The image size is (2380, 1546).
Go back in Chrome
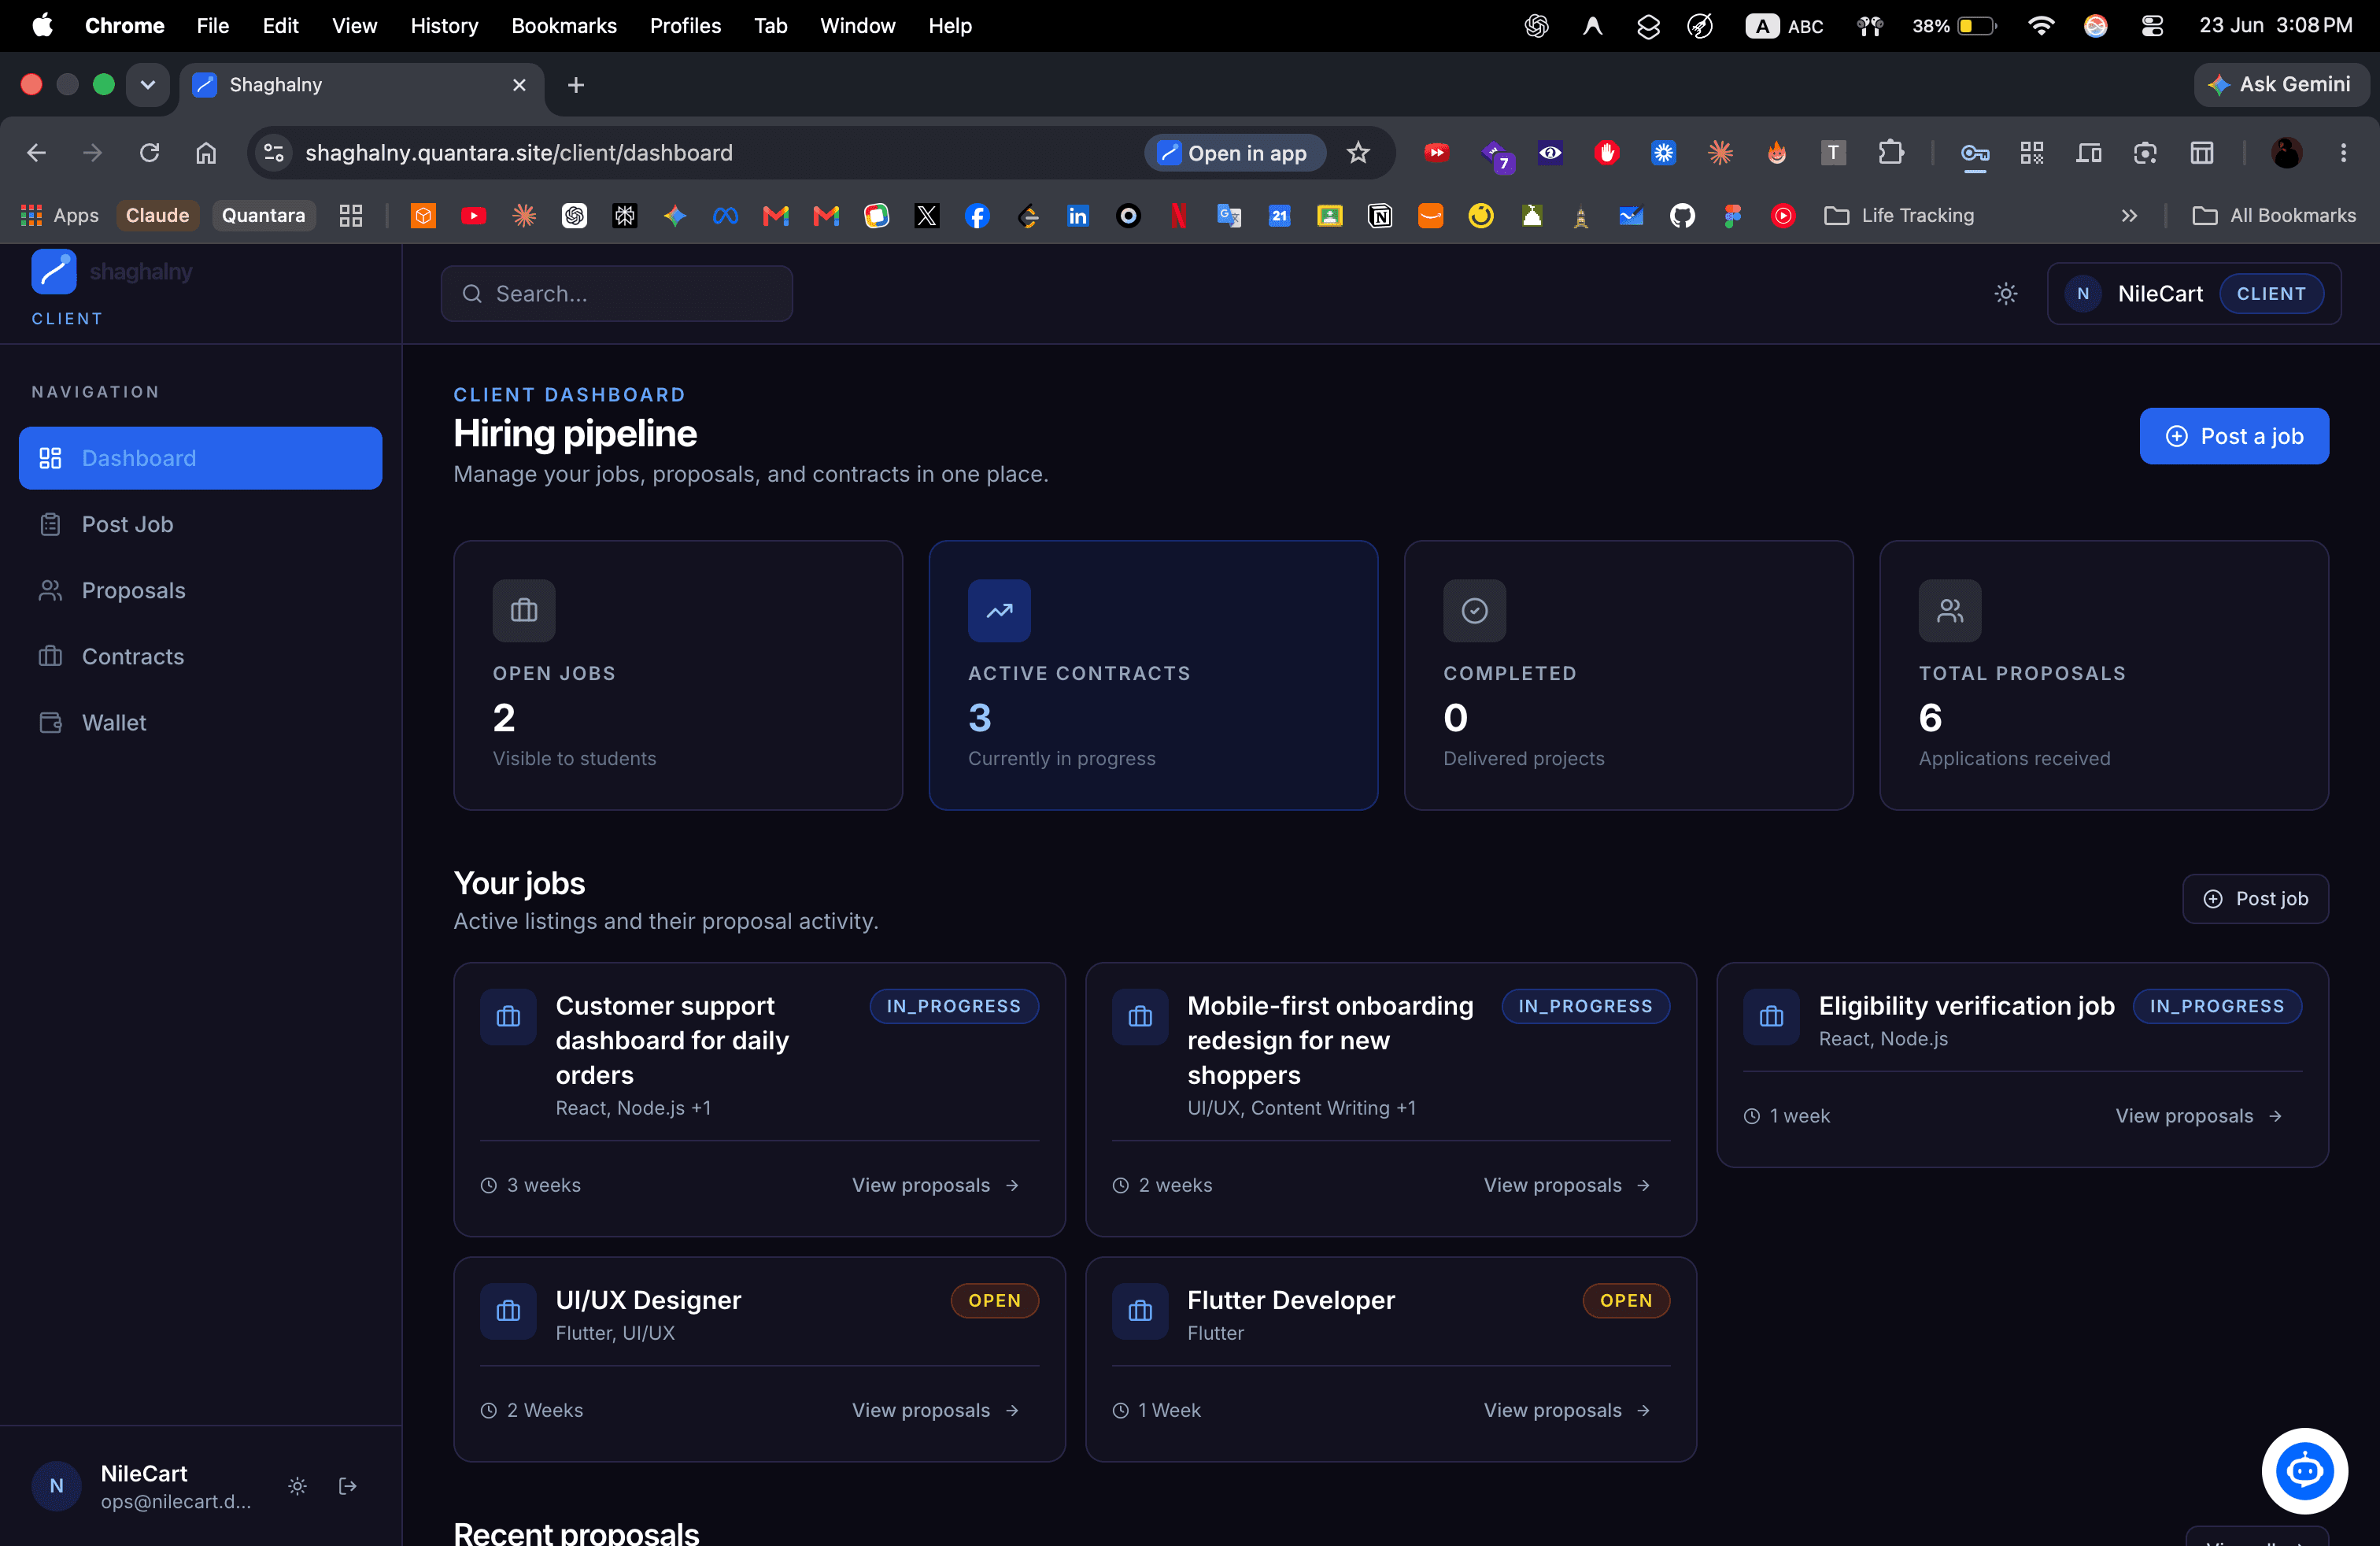coord(37,152)
